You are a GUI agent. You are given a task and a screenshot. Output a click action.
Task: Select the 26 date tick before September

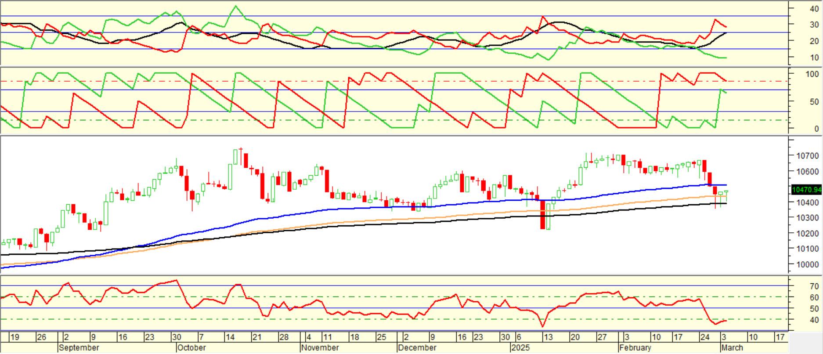[x=41, y=337]
